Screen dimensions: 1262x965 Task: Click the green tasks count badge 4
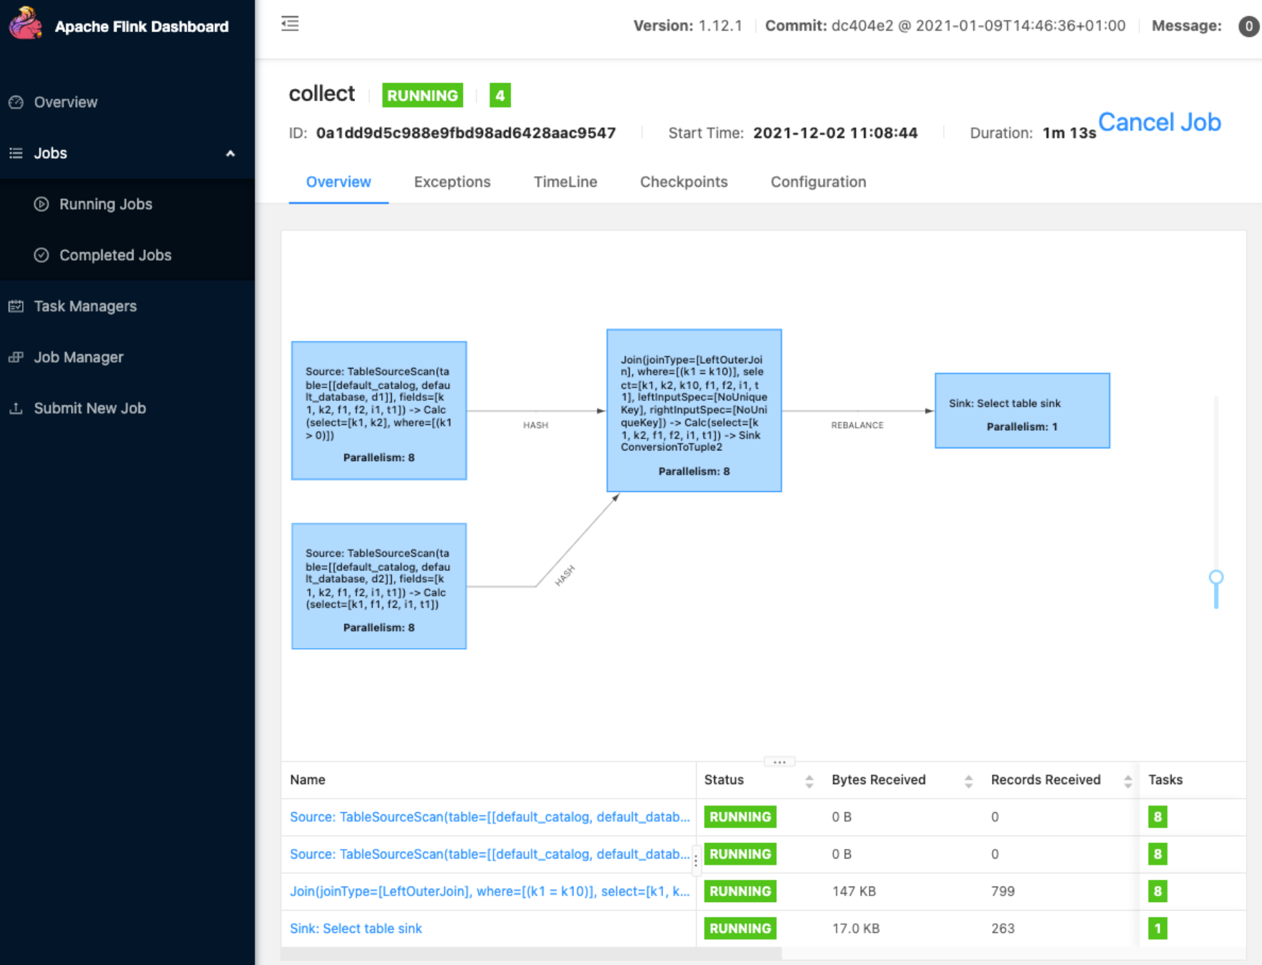[500, 95]
